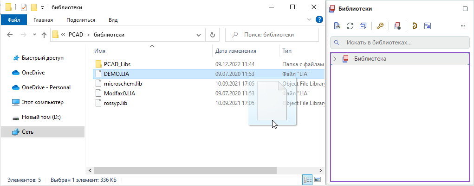Click the Файл "LIA" type cell of DEMO.LIA
The width and height of the screenshot is (474, 186).
[296, 74]
